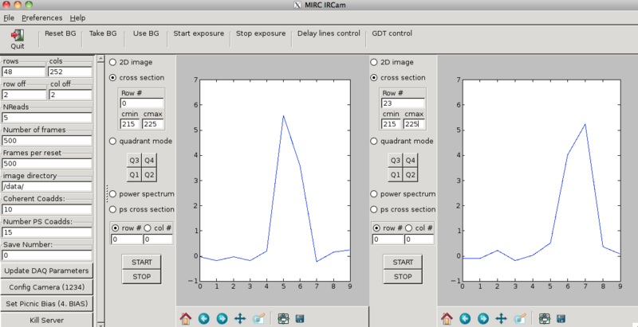Click Home icon under the left plot
Image resolution: width=638 pixels, height=327 pixels.
(x=186, y=318)
